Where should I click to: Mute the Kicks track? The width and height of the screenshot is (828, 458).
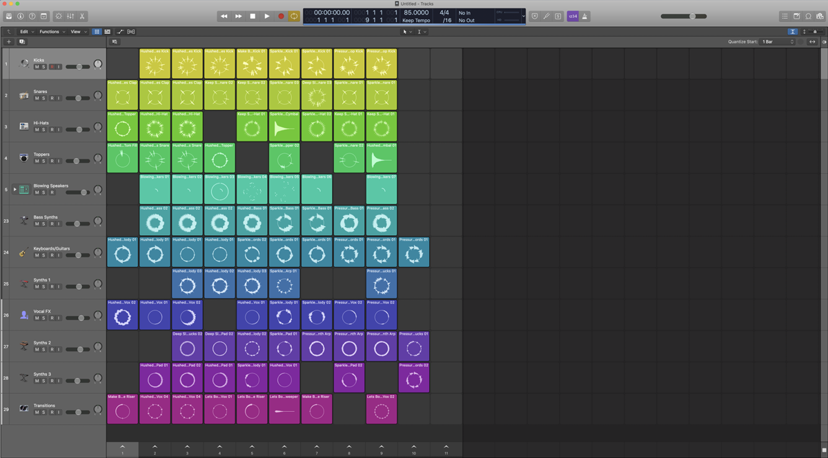tap(37, 66)
